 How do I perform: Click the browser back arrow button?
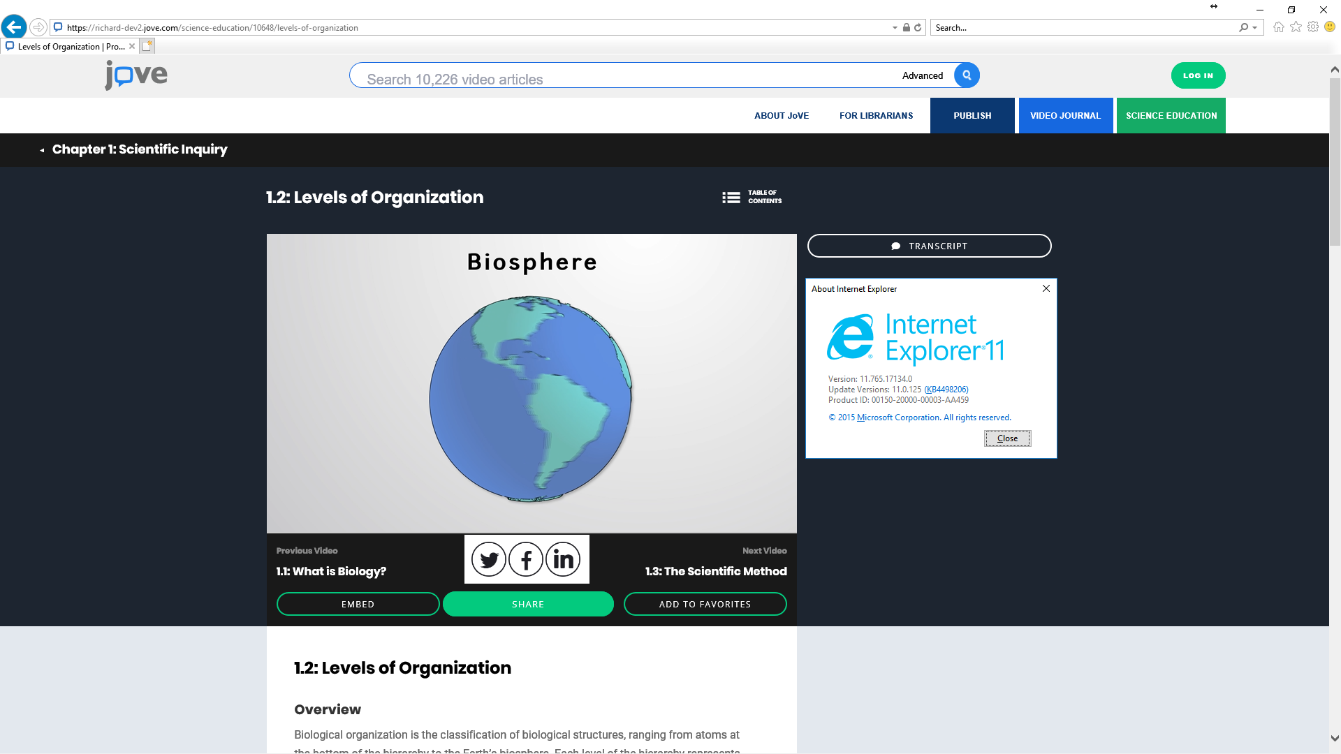[x=14, y=27]
